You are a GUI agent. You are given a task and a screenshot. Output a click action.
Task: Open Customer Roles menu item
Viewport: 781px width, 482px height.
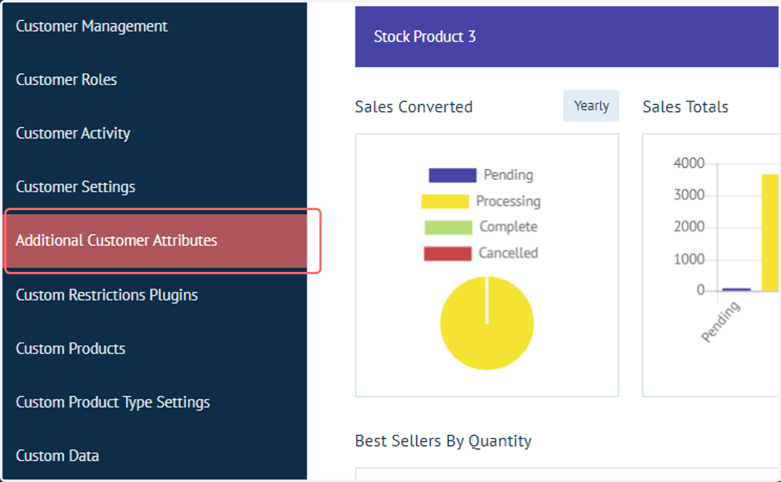(66, 80)
